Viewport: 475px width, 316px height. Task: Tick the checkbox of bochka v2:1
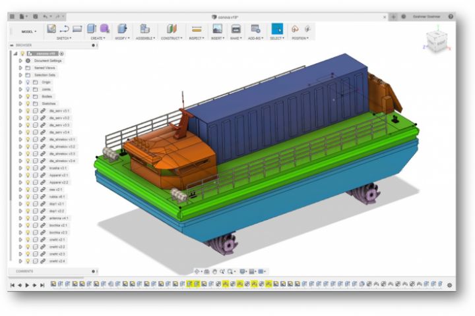[x=36, y=225]
